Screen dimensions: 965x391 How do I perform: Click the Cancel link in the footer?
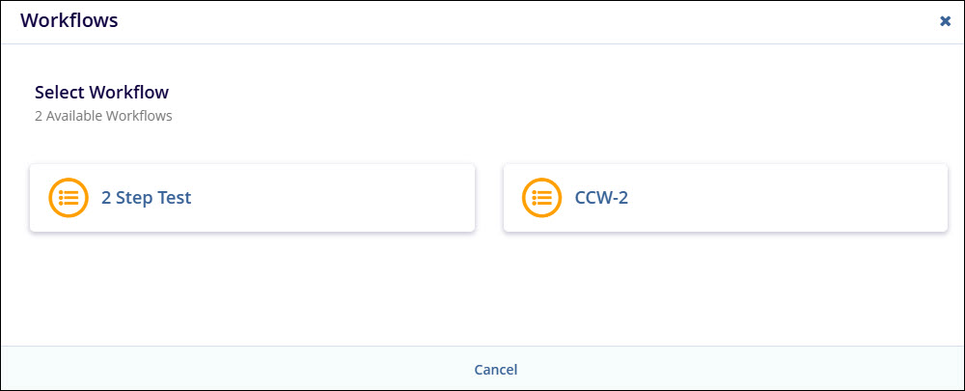[x=495, y=370]
